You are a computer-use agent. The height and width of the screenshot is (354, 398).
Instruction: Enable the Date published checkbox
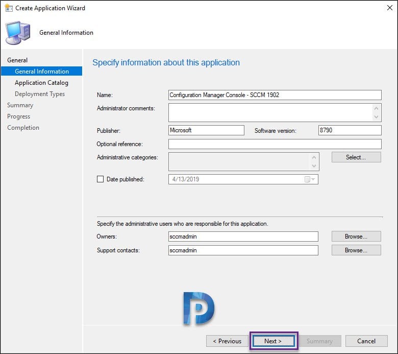100,179
